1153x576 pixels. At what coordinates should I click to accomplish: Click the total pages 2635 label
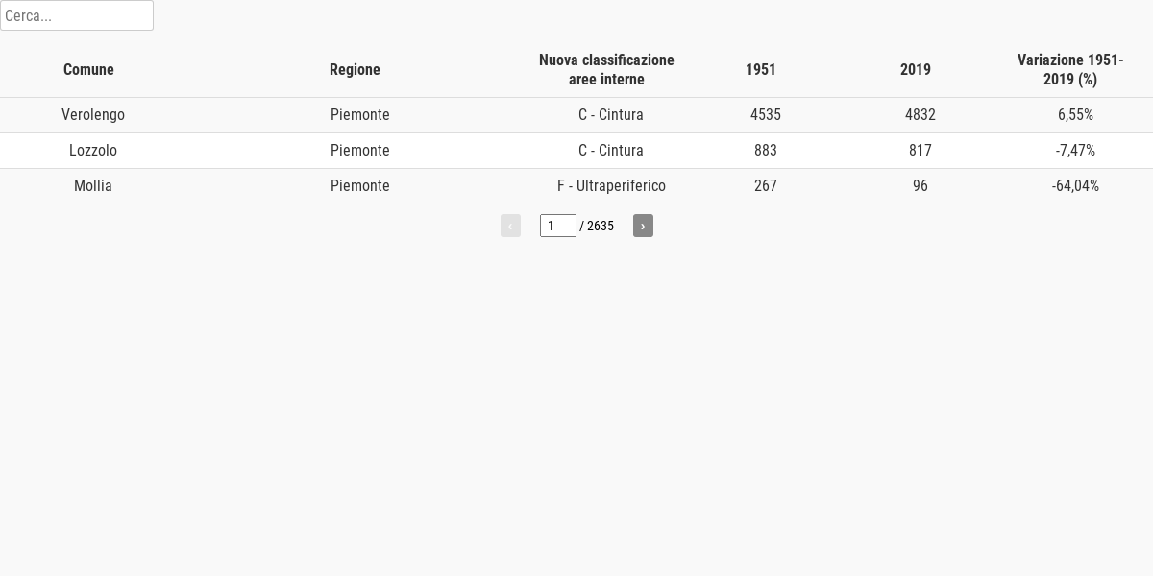pos(597,226)
